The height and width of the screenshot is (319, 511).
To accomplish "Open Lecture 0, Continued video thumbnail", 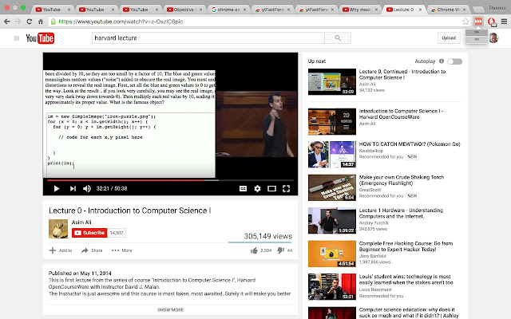I will [332, 81].
